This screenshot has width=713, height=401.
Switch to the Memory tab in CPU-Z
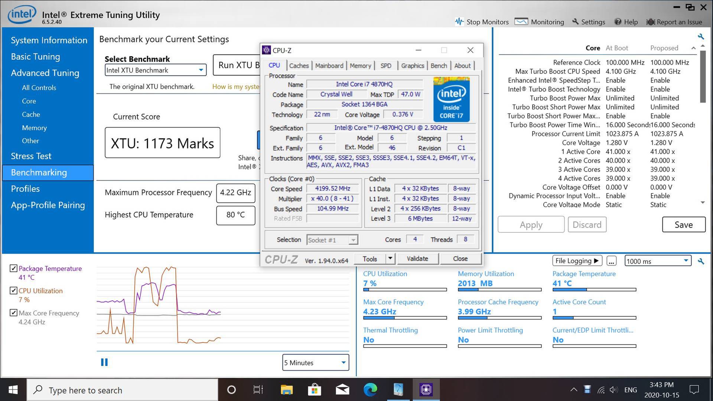(360, 66)
